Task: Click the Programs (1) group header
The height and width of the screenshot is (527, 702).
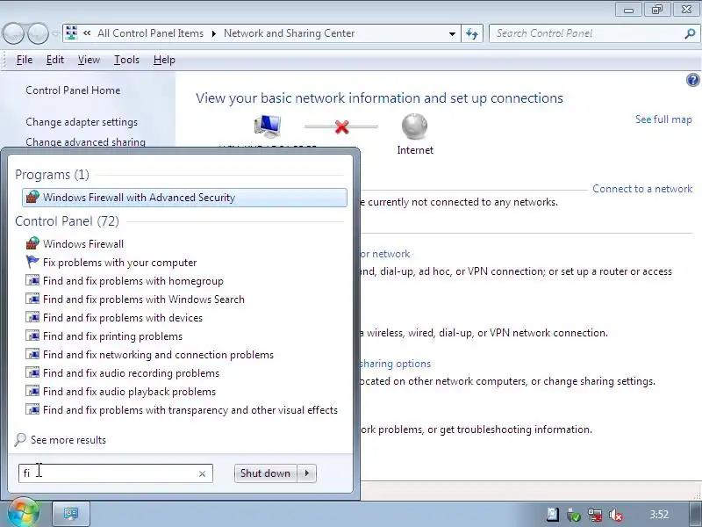Action: 52,174
